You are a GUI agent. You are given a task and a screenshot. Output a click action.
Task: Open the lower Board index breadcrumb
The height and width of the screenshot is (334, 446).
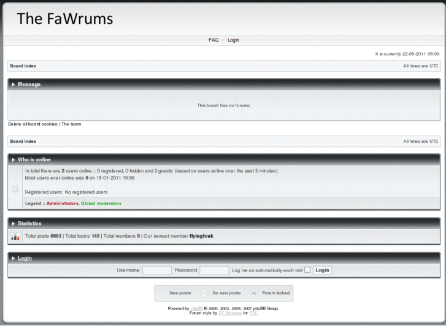tap(23, 142)
